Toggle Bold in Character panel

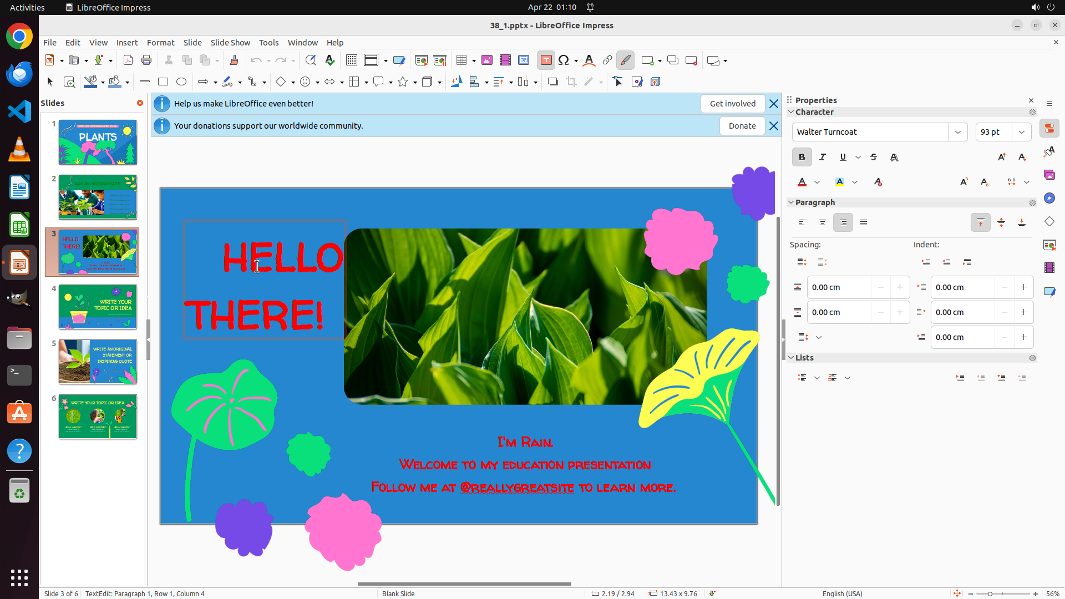pos(802,158)
